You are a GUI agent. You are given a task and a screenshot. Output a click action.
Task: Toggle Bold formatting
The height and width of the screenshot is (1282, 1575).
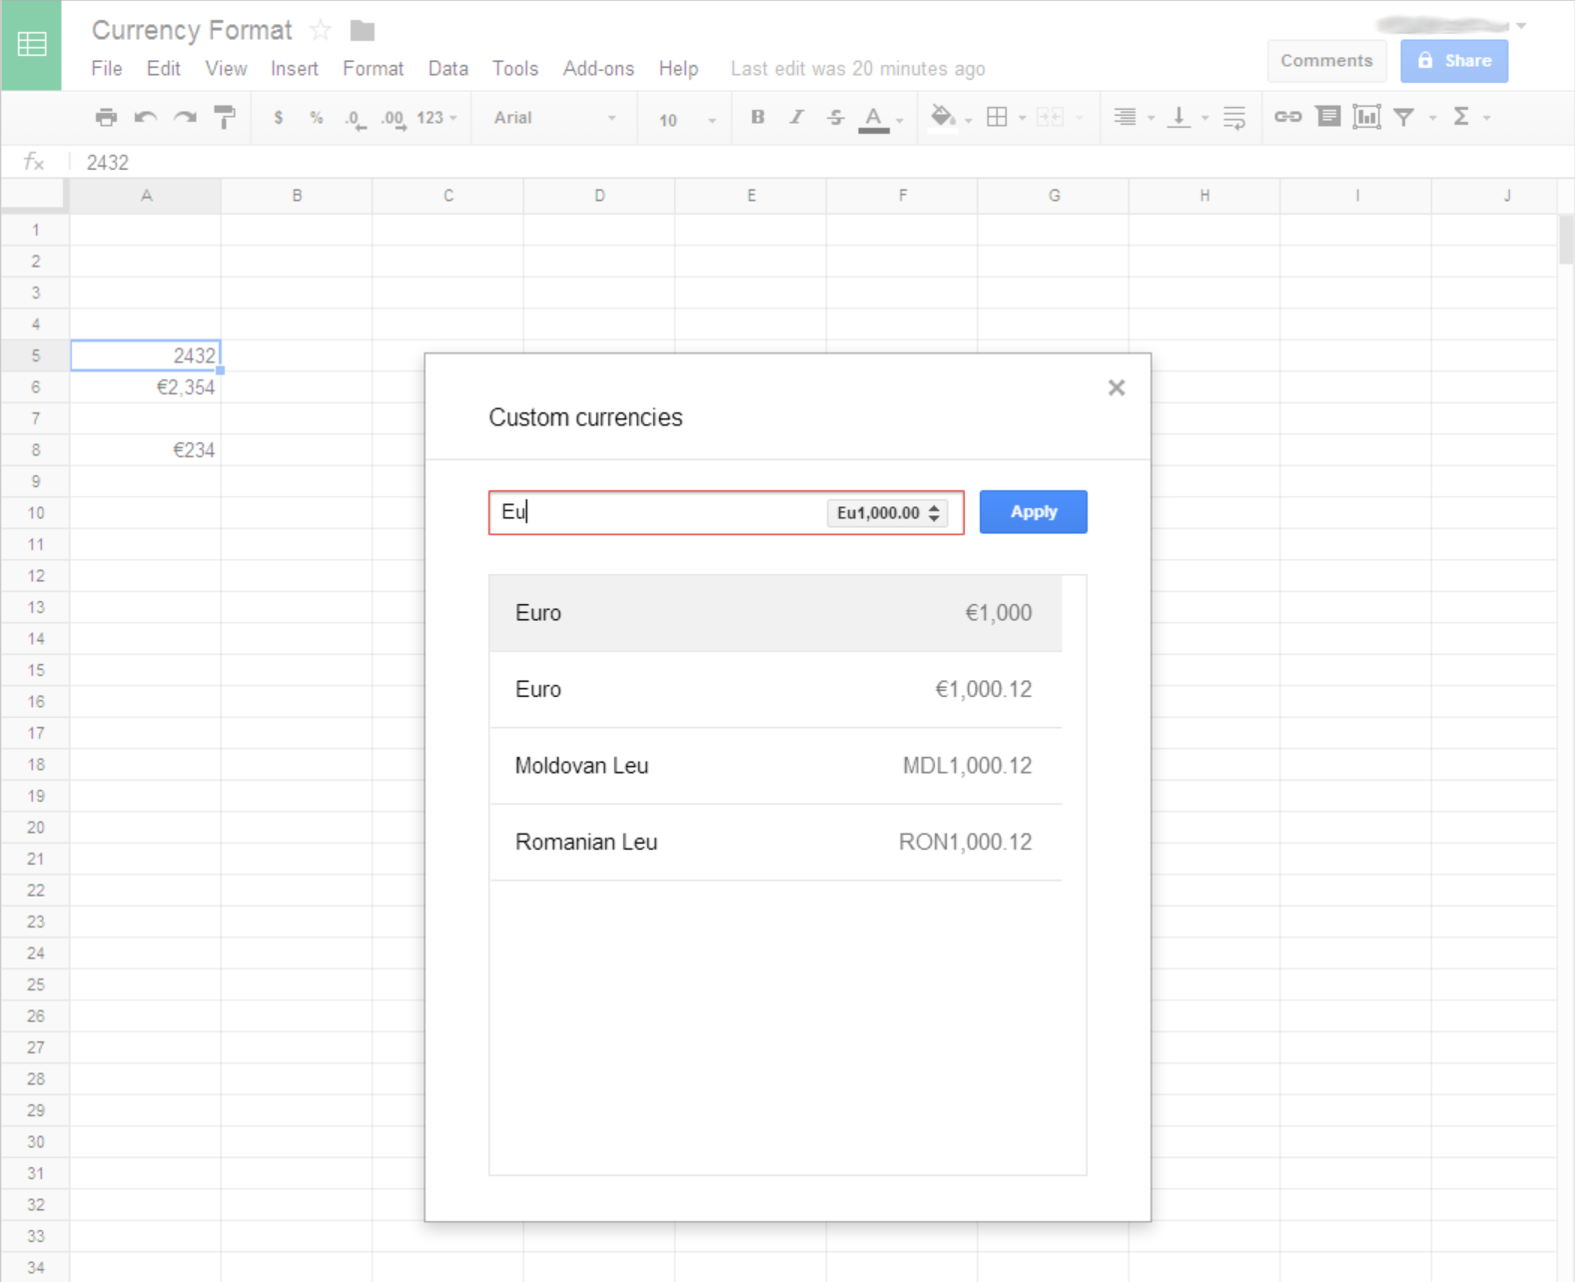tap(757, 118)
